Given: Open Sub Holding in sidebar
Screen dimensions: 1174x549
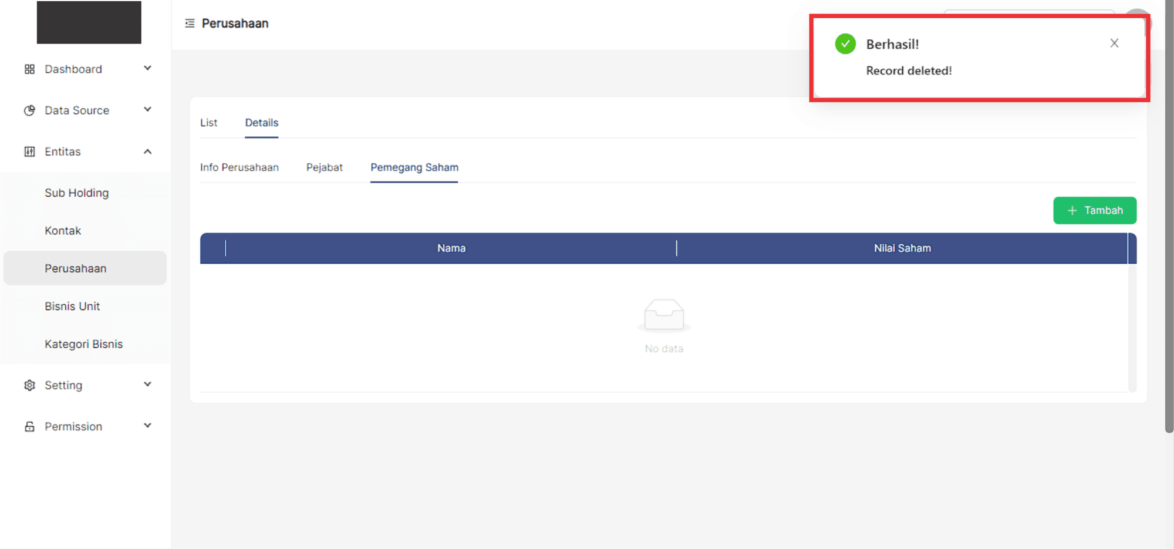Looking at the screenshot, I should pyautogui.click(x=76, y=193).
